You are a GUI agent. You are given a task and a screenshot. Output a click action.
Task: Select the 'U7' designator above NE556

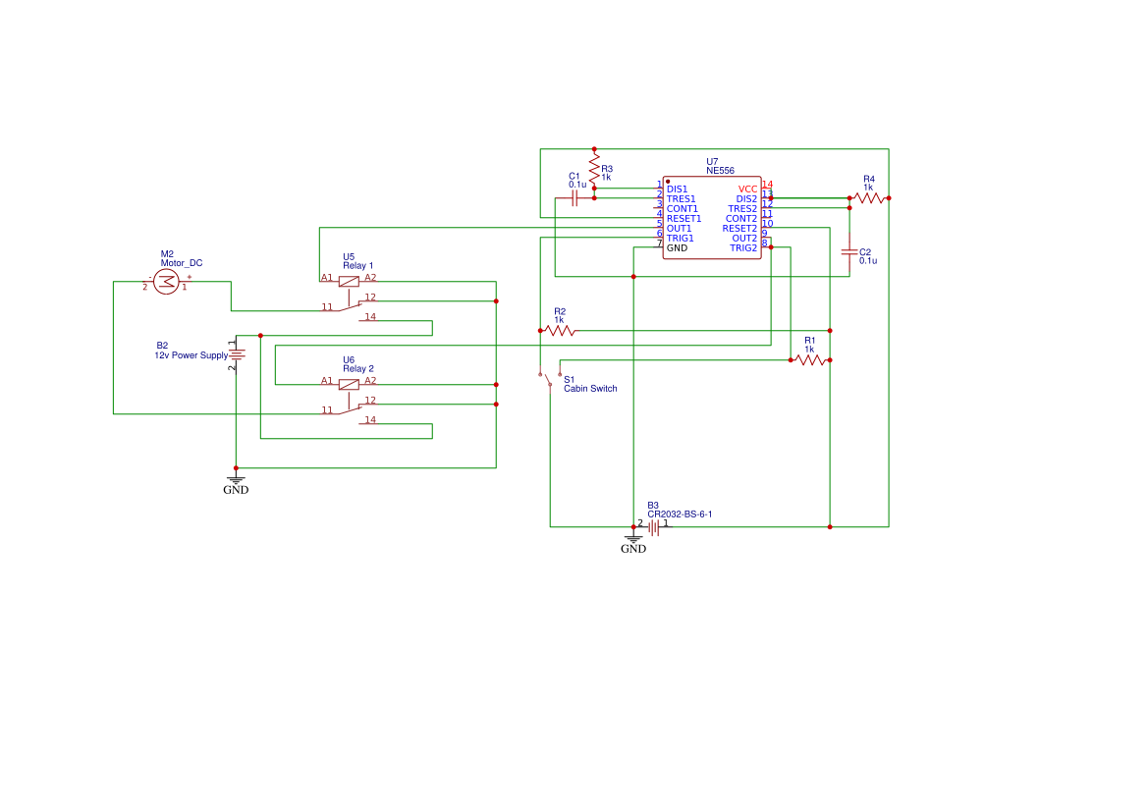(712, 162)
